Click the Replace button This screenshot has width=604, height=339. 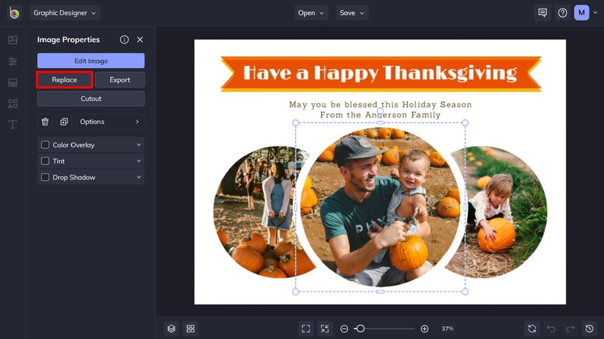point(65,80)
